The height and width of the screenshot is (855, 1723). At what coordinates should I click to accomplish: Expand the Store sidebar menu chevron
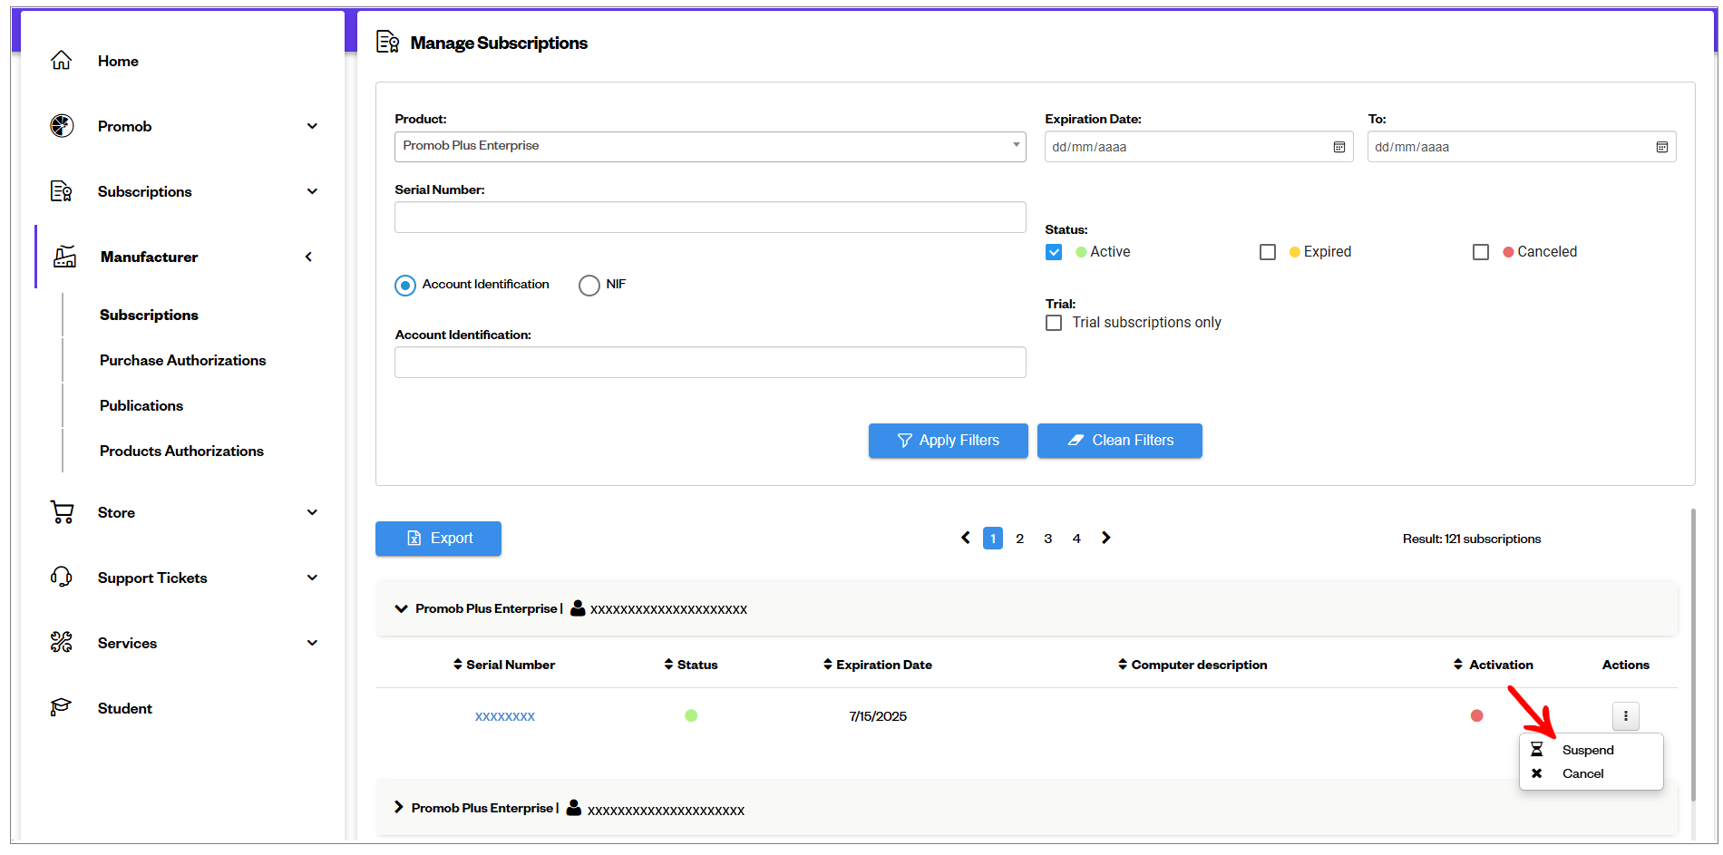tap(312, 512)
